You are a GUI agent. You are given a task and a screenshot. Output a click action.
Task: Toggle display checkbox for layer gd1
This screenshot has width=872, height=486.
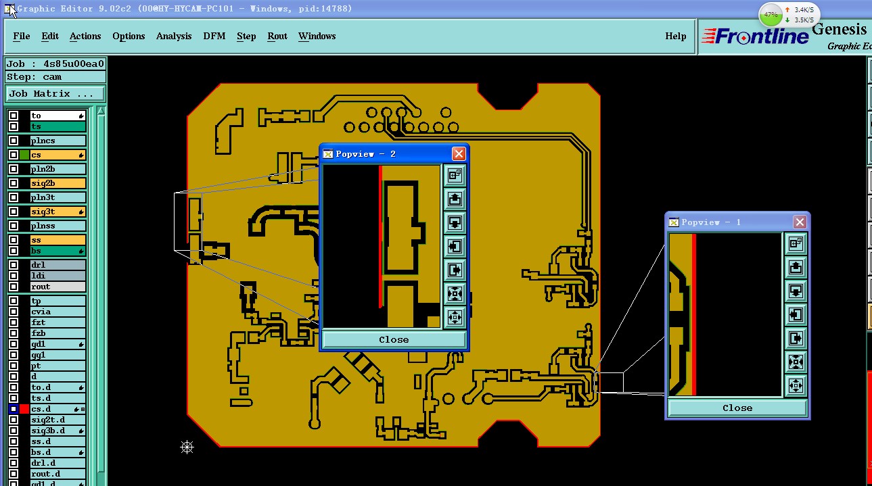14,344
